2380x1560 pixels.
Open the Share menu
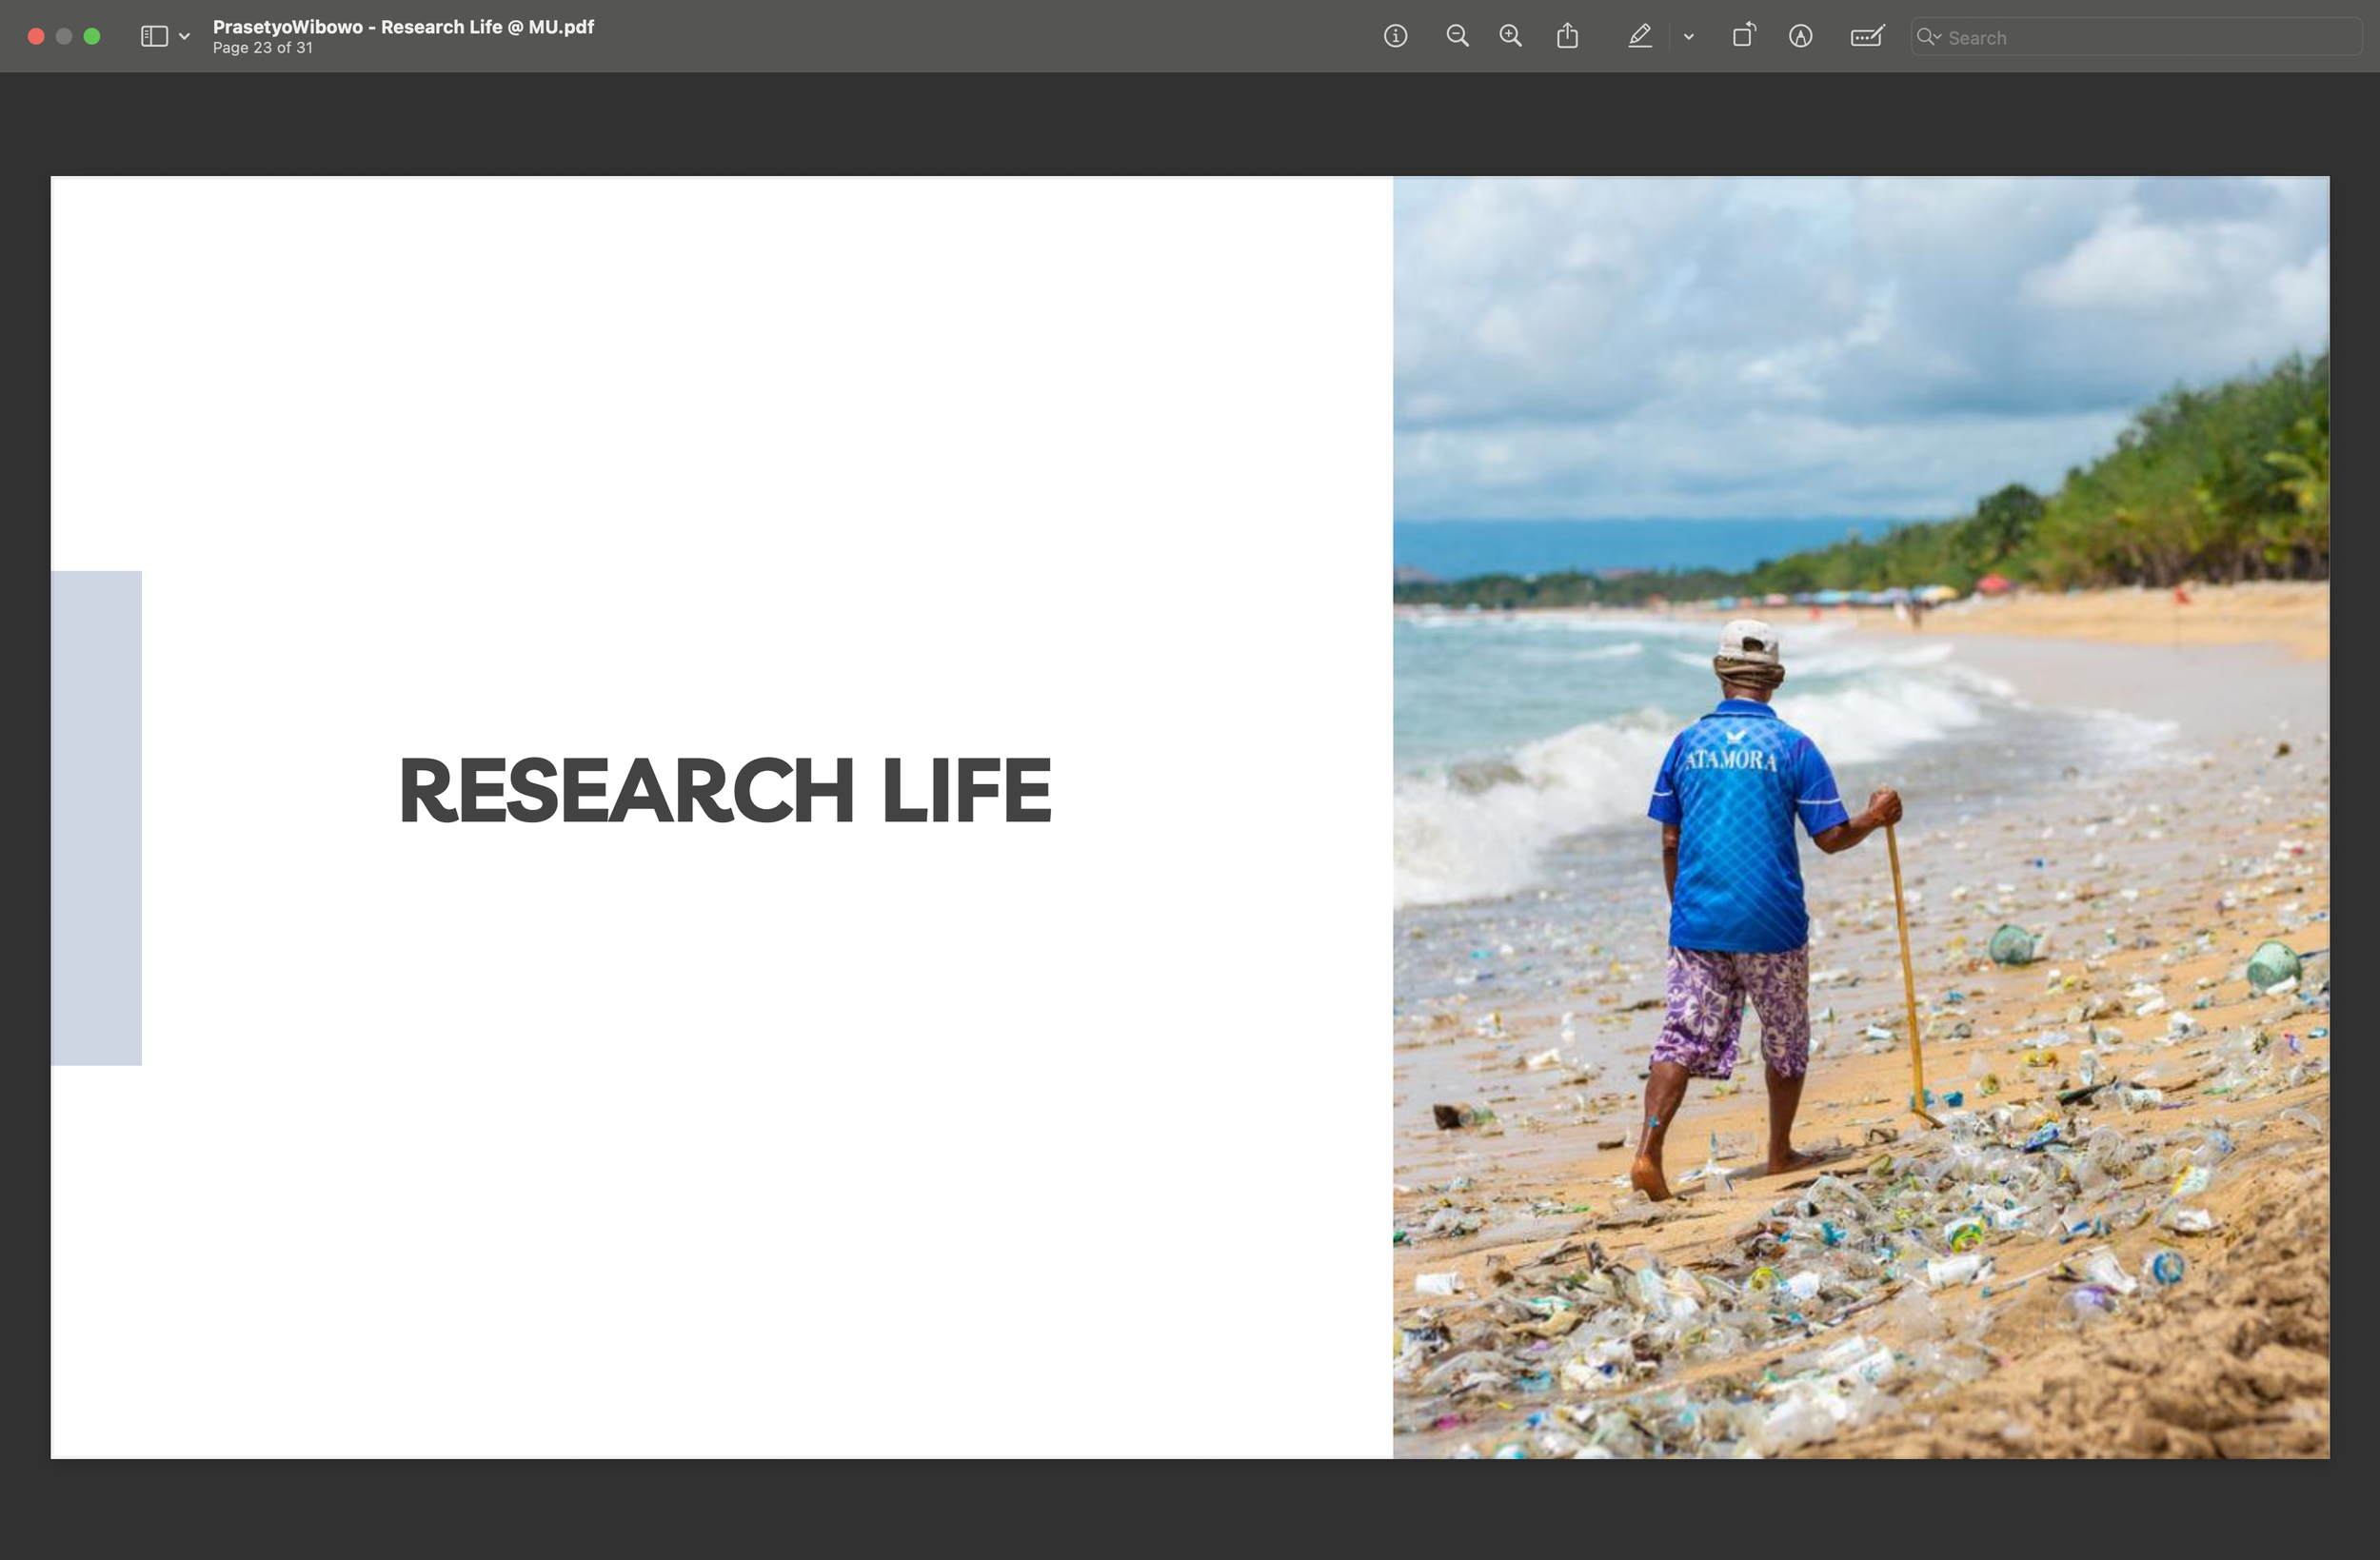coord(1567,37)
